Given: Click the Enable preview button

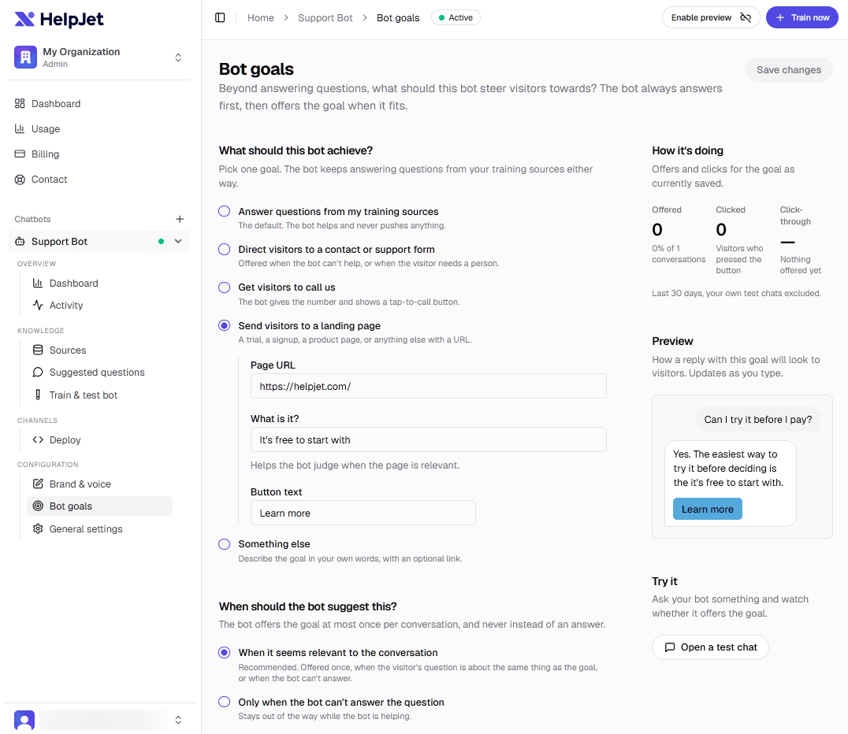Looking at the screenshot, I should tap(711, 18).
